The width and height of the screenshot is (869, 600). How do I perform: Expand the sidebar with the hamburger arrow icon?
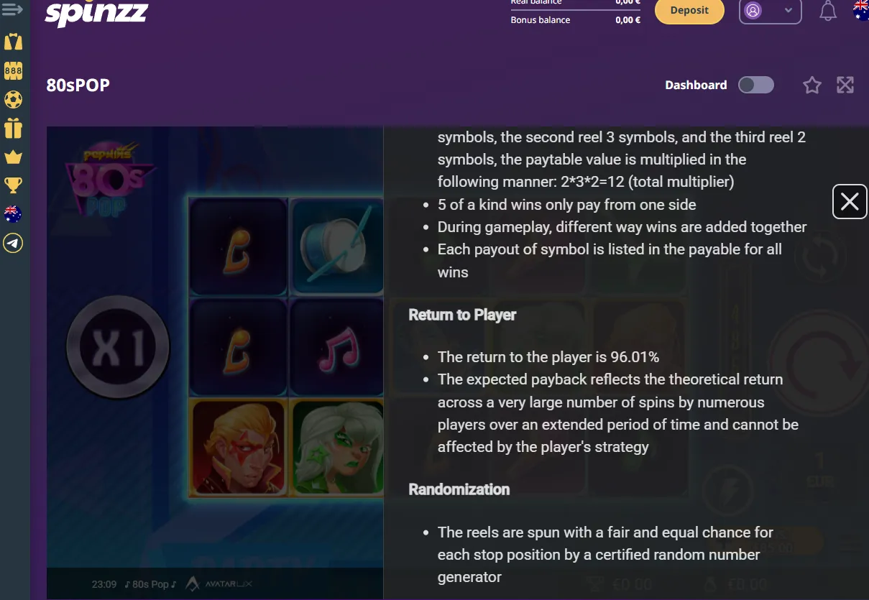[x=13, y=10]
